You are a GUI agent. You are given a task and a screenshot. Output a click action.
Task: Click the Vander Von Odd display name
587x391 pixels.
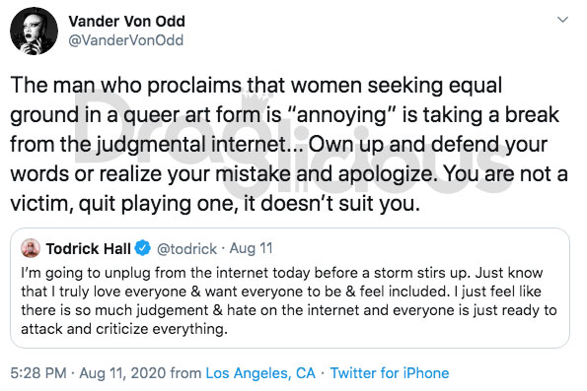(126, 22)
